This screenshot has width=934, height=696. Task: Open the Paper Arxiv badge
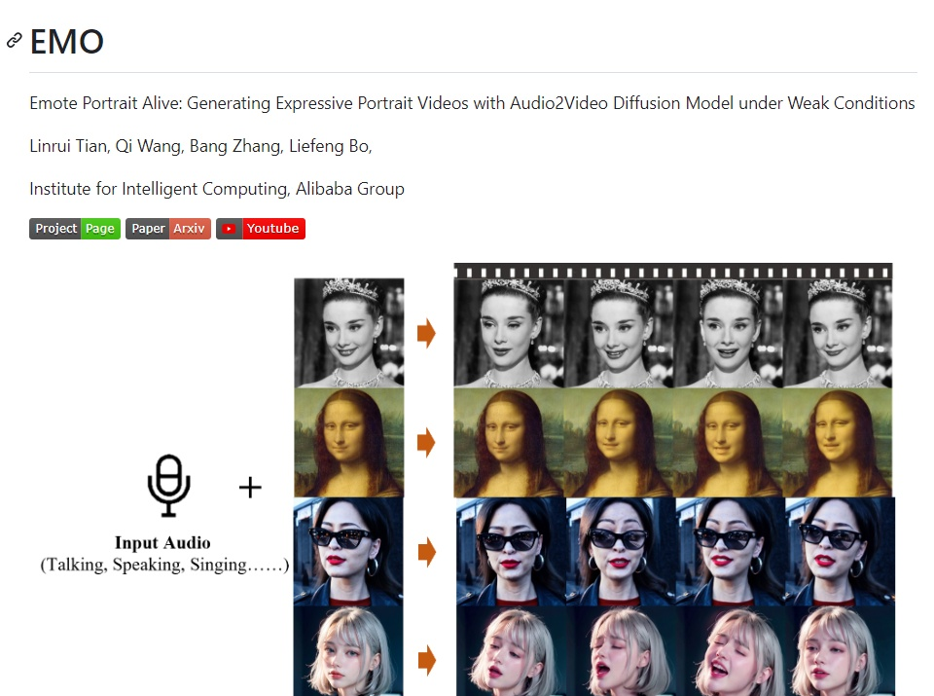click(168, 229)
